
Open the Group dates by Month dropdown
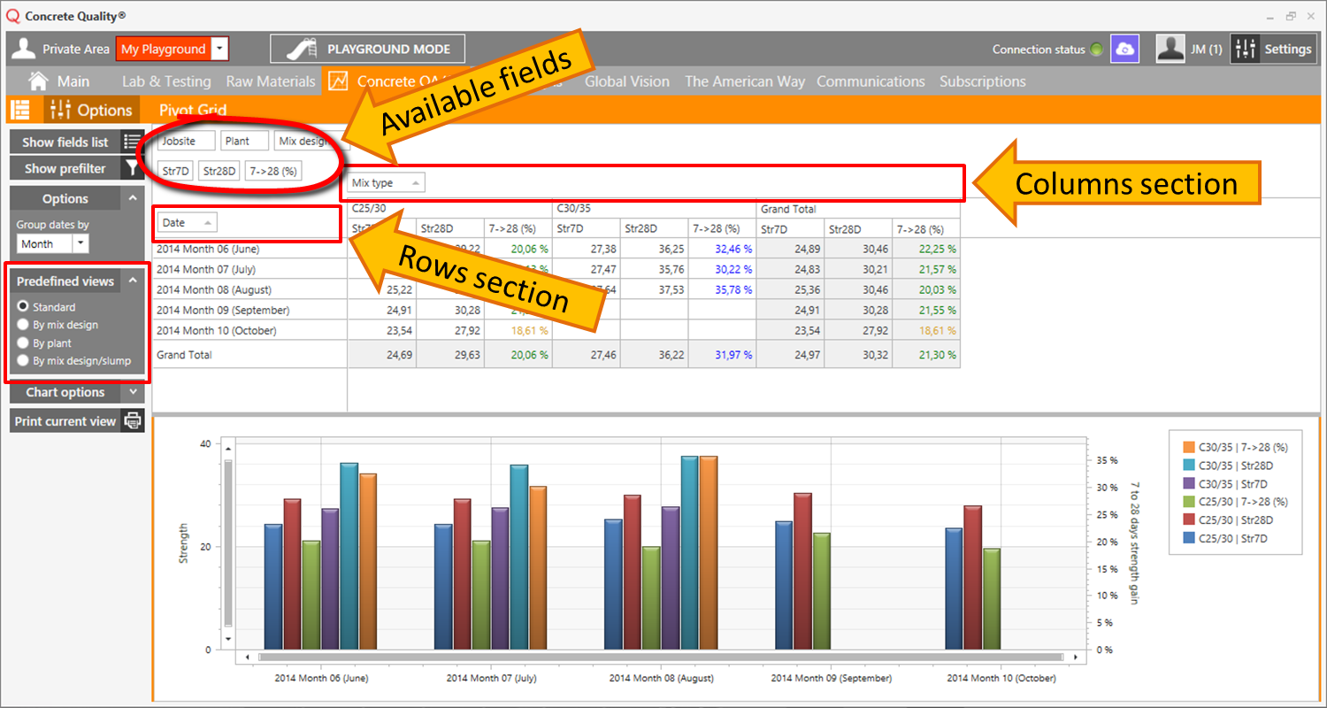(x=81, y=243)
